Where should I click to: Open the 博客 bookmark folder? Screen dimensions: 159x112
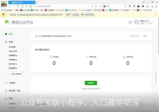(x=16, y=10)
